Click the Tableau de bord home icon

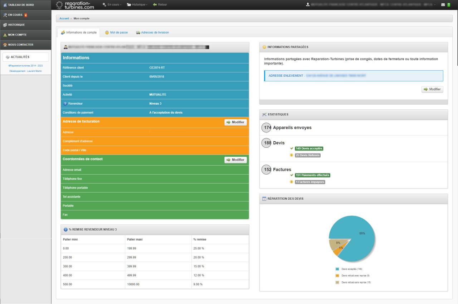coord(5,5)
